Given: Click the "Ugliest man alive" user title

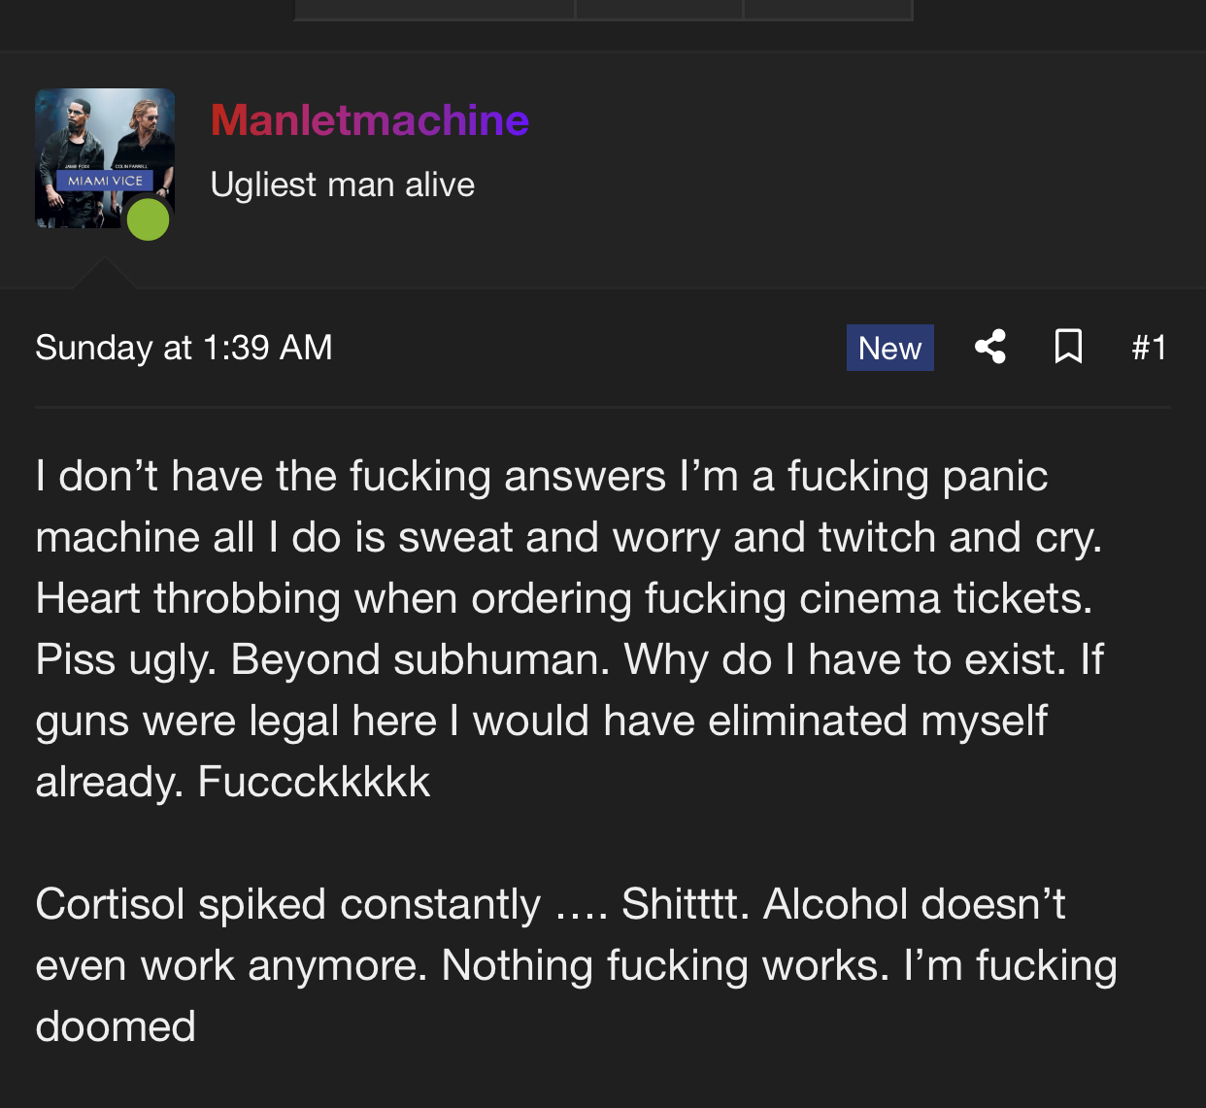Looking at the screenshot, I should [342, 185].
